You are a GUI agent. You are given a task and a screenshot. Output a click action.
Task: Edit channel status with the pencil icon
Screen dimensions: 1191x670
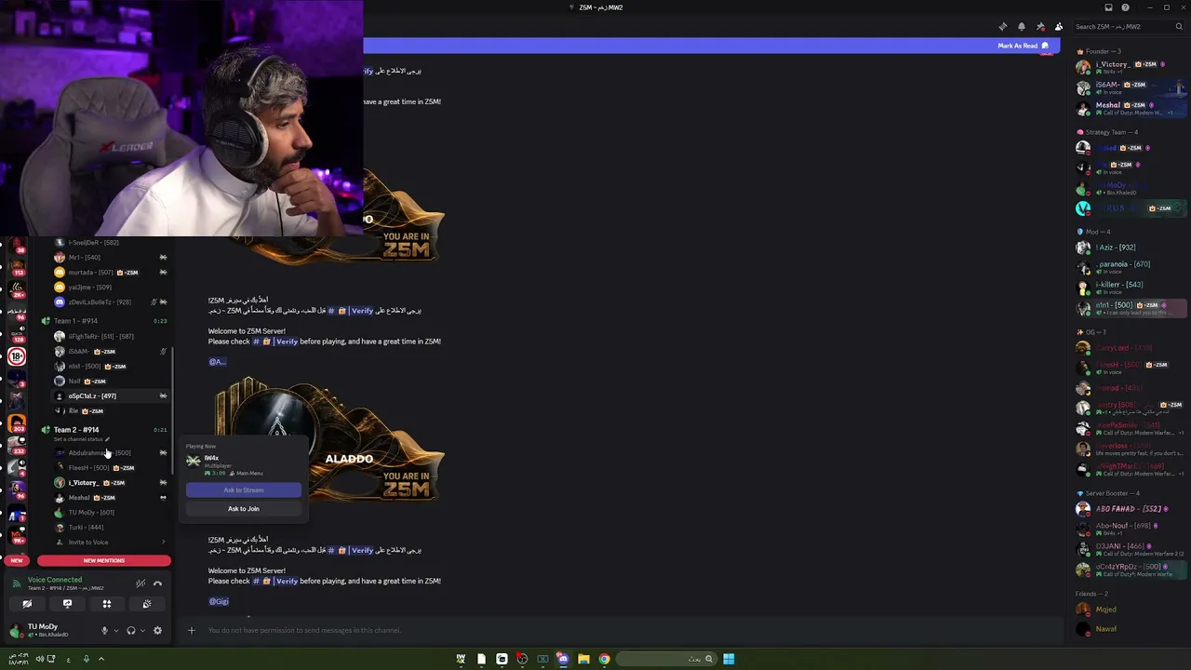tap(107, 439)
